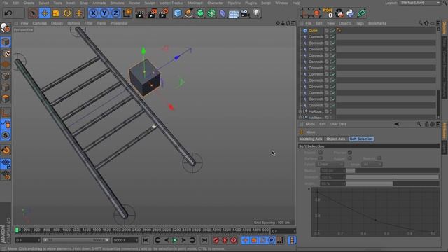Switch to Texture mode checkerboard icon
Screen dimensions: 448x252
[6, 53]
